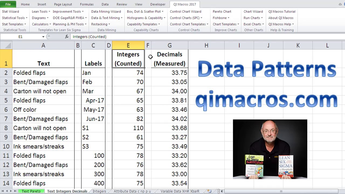This screenshot has width=345, height=194.
Task: Expand the Run Charts dropdown
Action: (253, 18)
